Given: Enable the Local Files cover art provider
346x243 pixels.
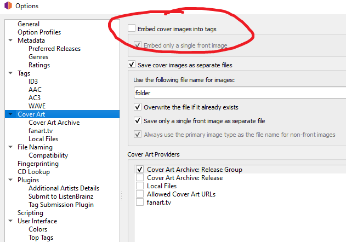Looking at the screenshot, I should coord(140,186).
